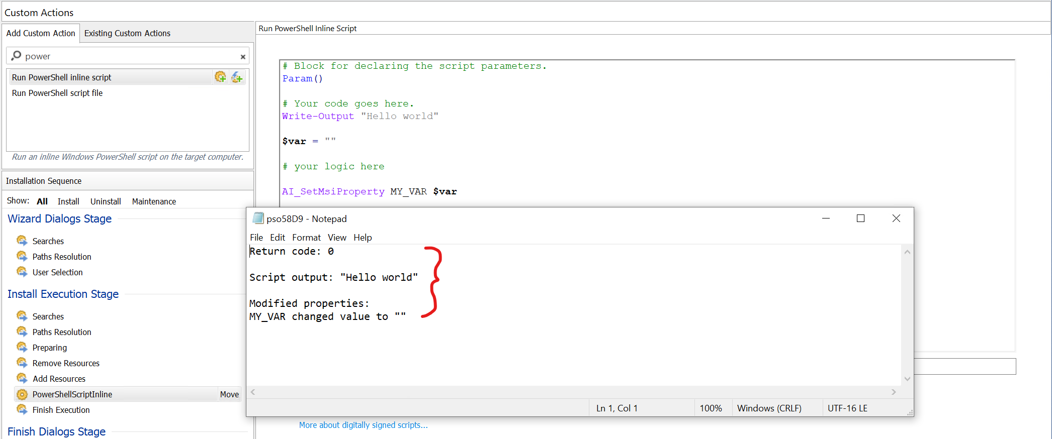Select 'Run PowerShell script file' list item

[x=57, y=93]
